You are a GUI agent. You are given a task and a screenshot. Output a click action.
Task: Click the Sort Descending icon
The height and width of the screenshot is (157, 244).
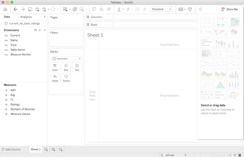tap(109, 9)
